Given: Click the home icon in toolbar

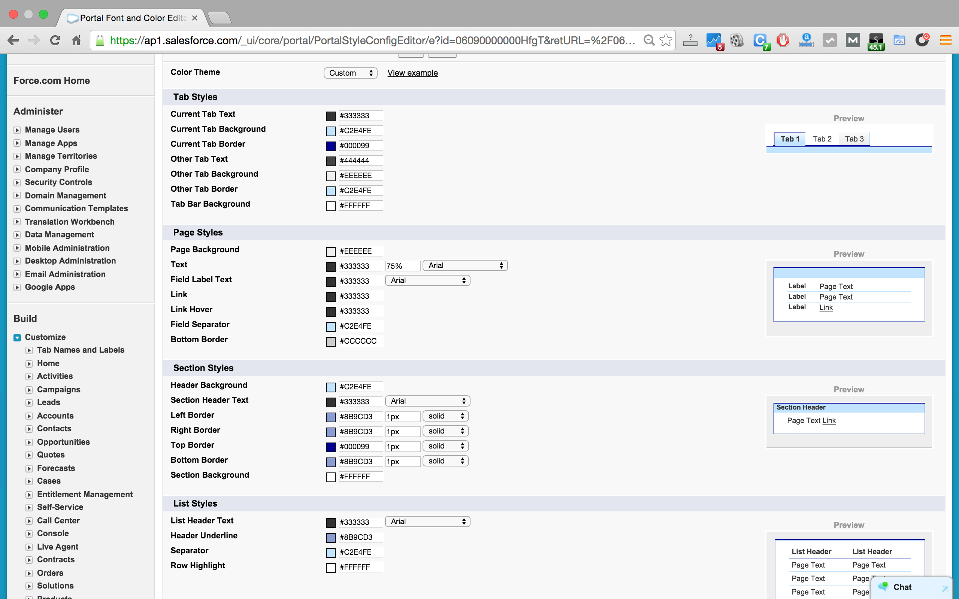Looking at the screenshot, I should [x=76, y=40].
